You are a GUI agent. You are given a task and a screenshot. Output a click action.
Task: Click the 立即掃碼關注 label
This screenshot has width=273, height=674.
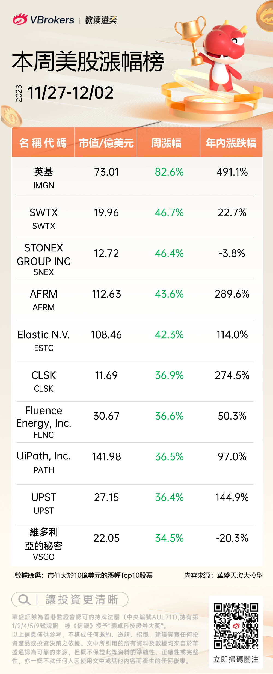(236, 659)
